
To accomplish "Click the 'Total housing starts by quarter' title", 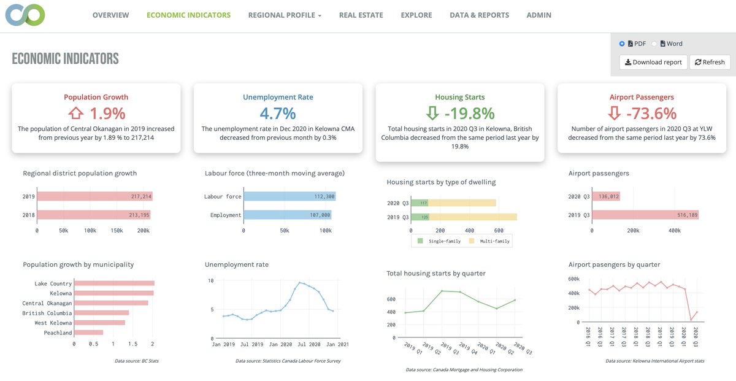I will pos(436,273).
